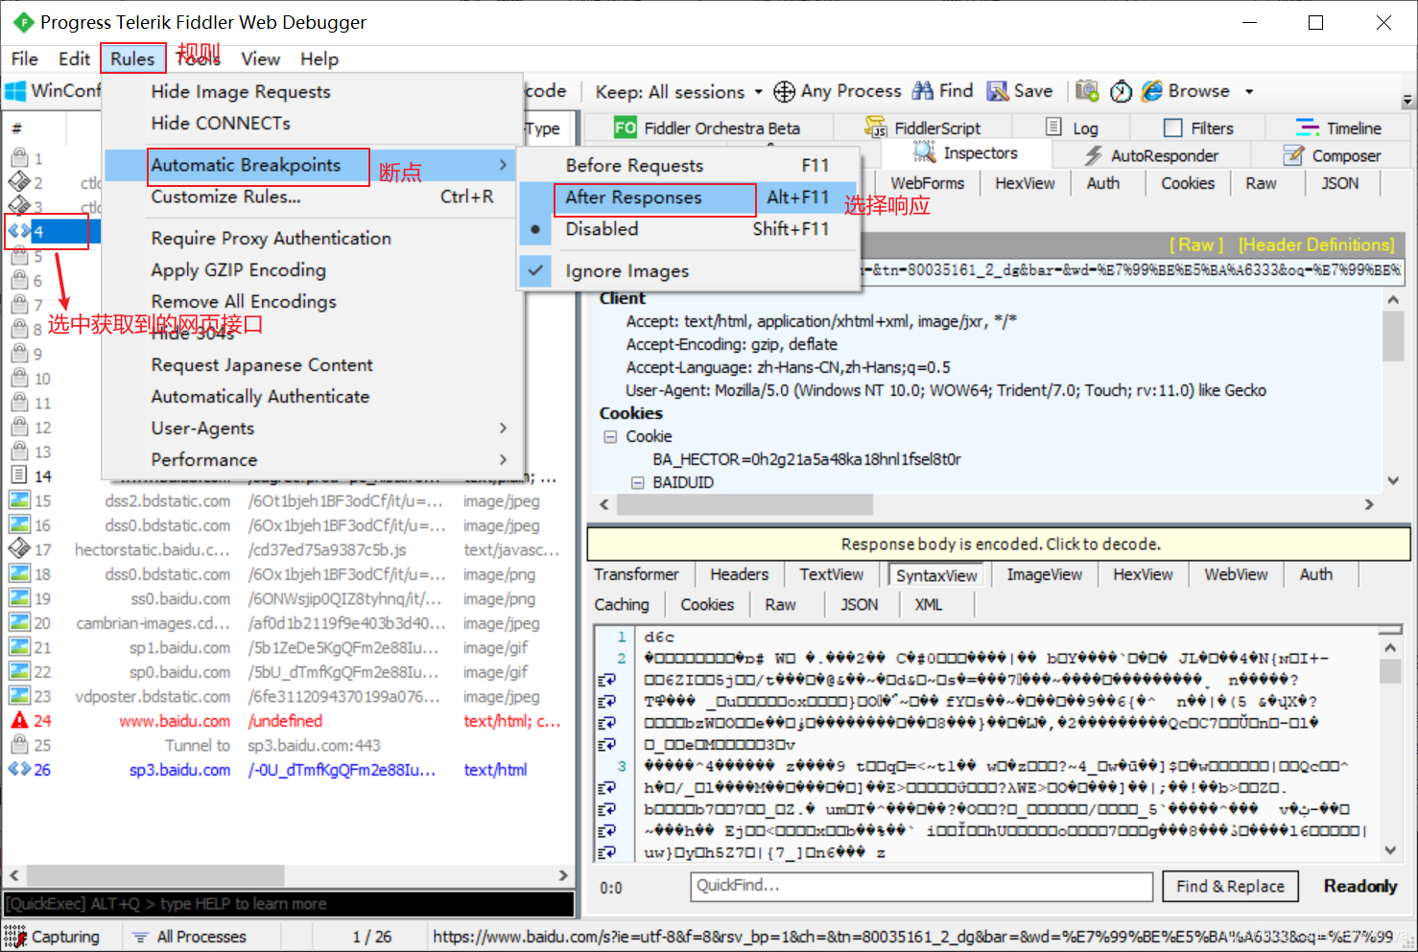Click the Any Process target icon

[x=785, y=91]
